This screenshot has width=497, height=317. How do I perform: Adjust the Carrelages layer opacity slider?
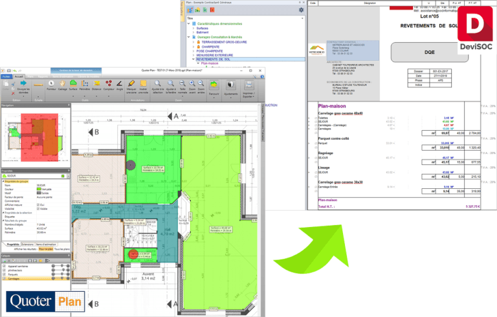click(x=61, y=279)
